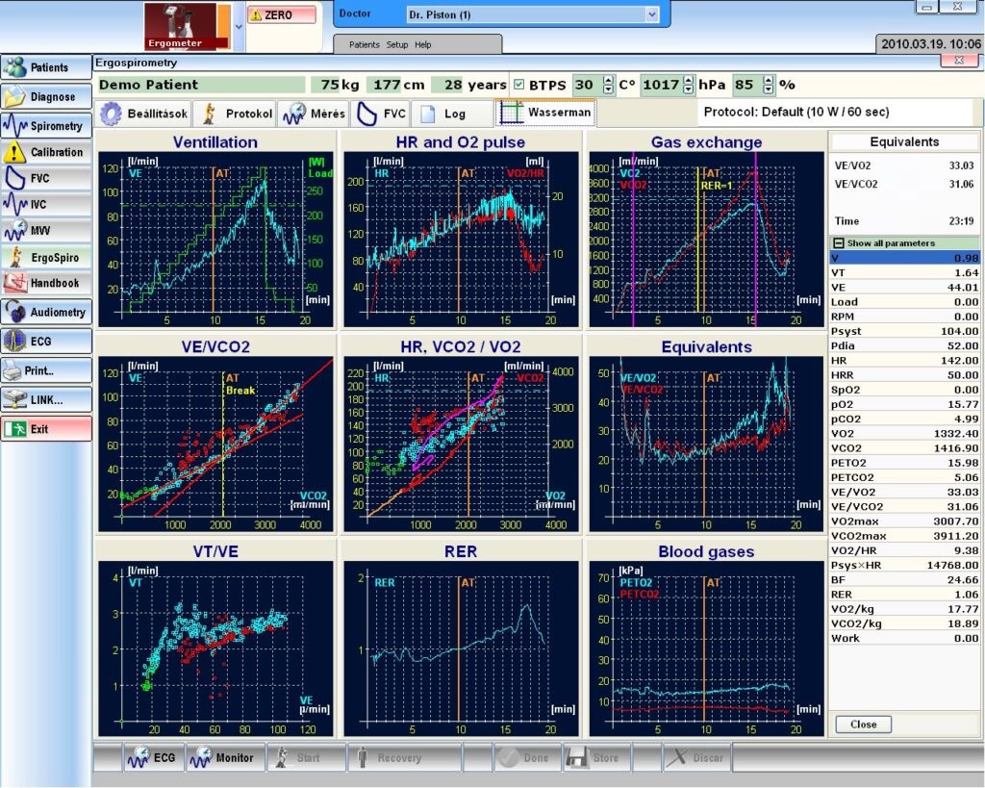This screenshot has width=985, height=788.
Task: Click the Diagnose folder icon
Action: pos(15,97)
